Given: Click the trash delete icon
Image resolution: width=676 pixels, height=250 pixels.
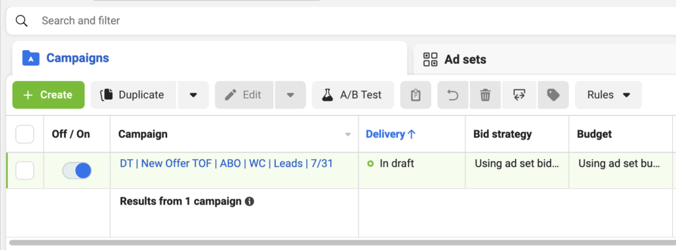Looking at the screenshot, I should (x=485, y=95).
